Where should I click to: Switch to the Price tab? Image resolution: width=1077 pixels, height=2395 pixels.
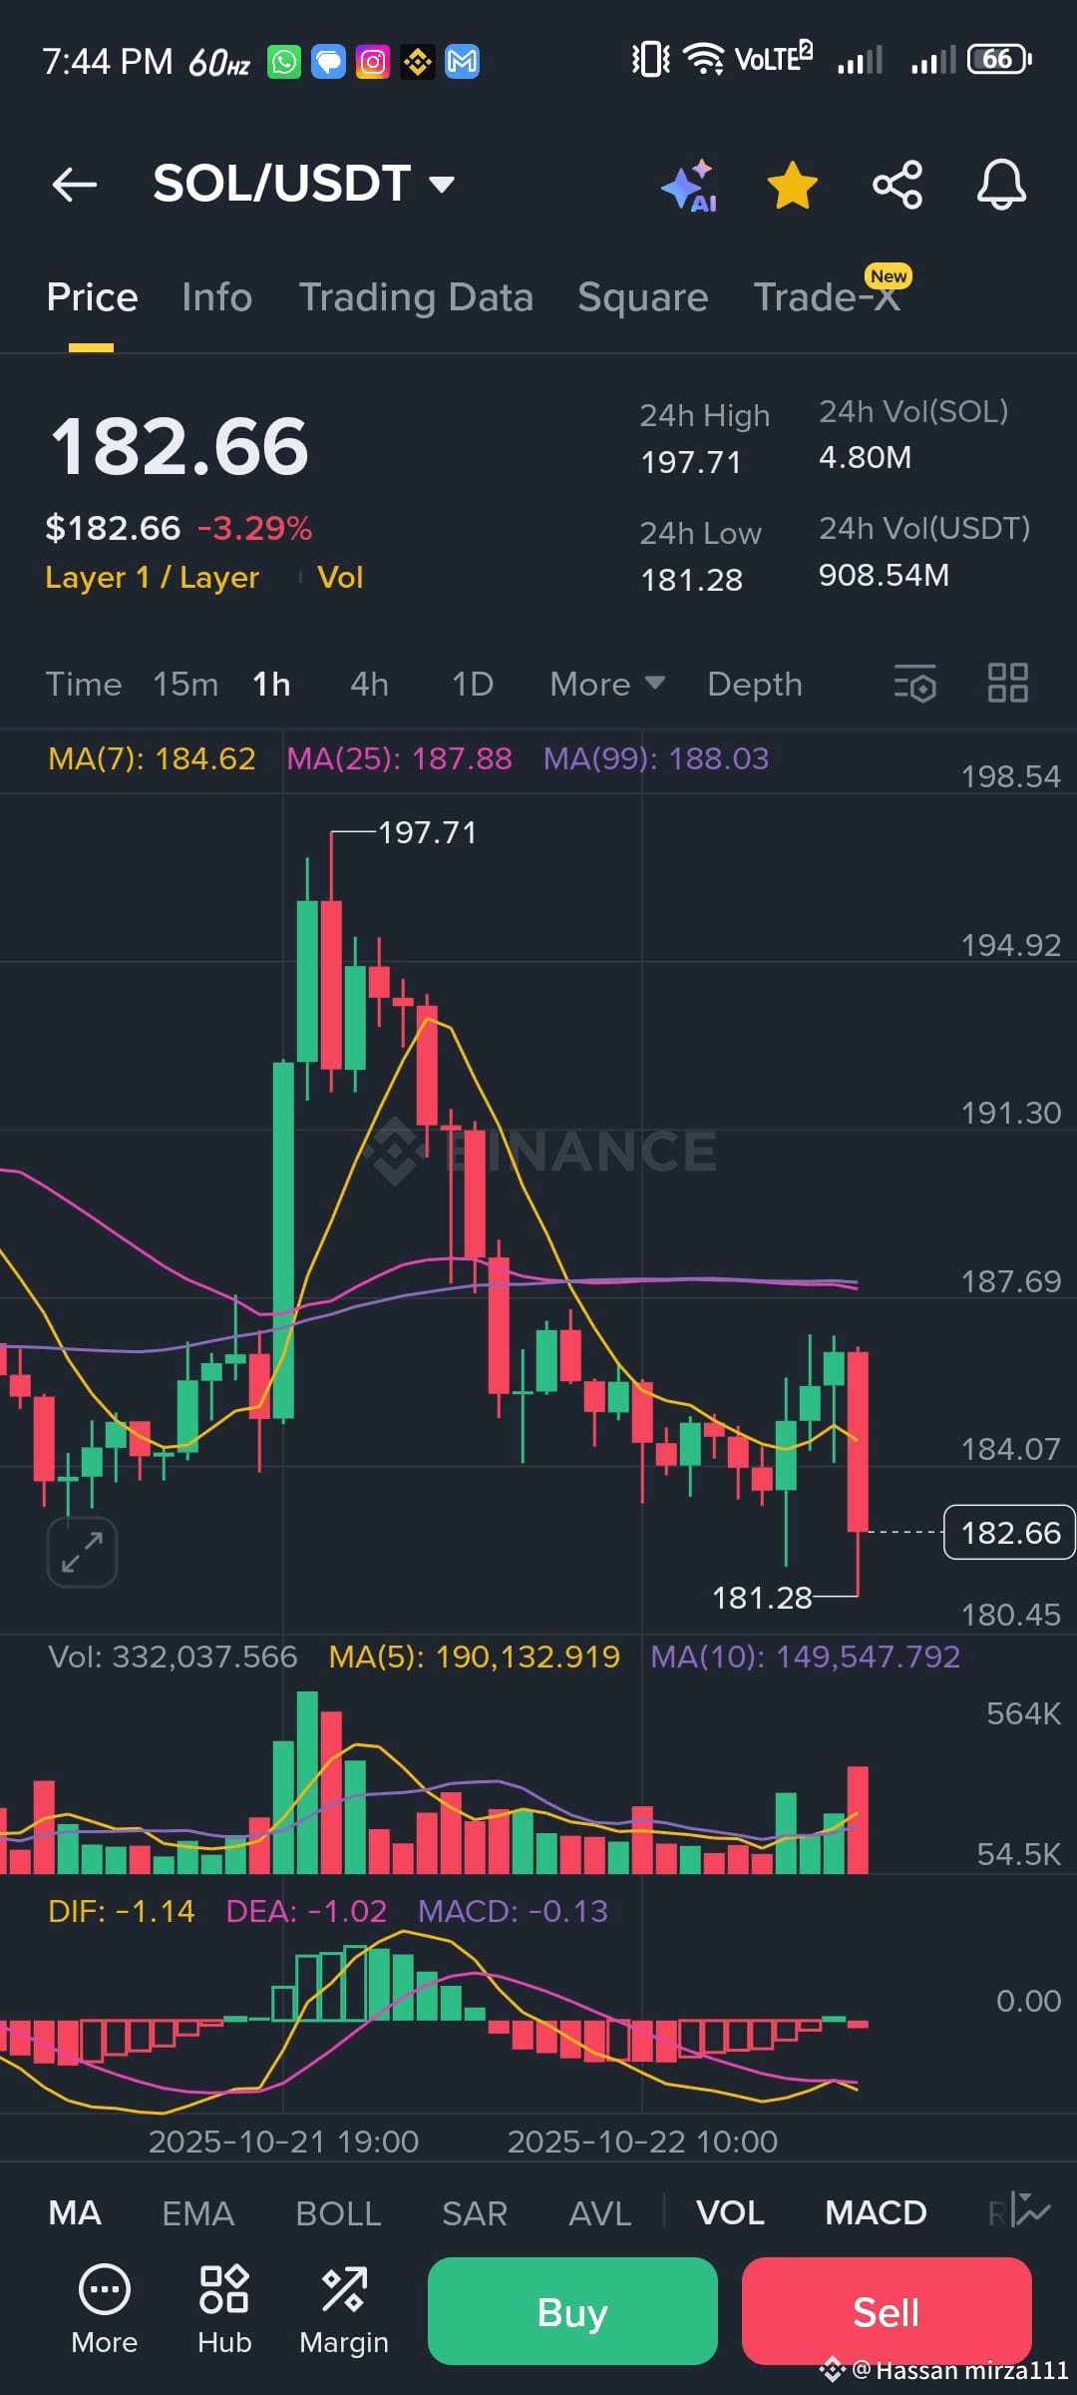[x=92, y=297]
